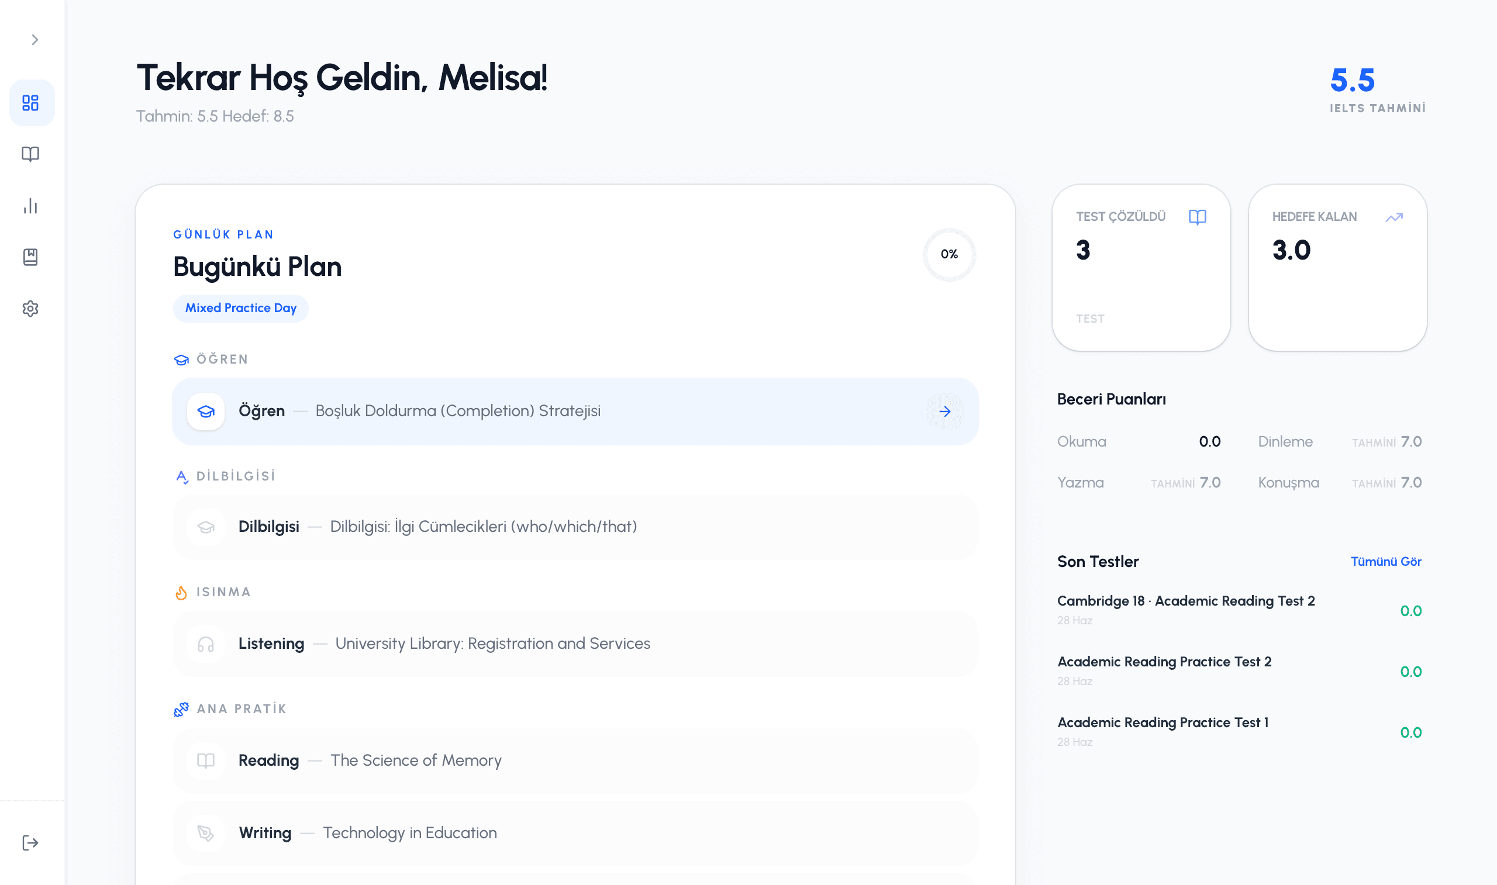
Task: Expand the sidebar with the chevron arrow
Action: [35, 40]
